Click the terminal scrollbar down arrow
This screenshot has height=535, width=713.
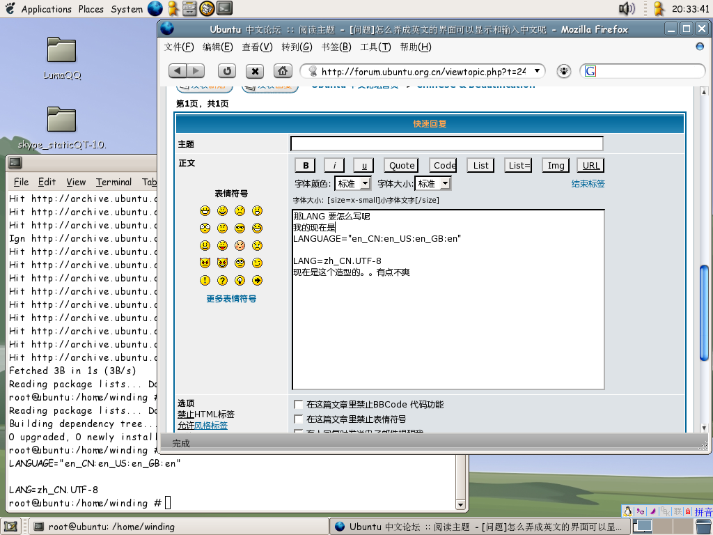pyautogui.click(x=460, y=504)
